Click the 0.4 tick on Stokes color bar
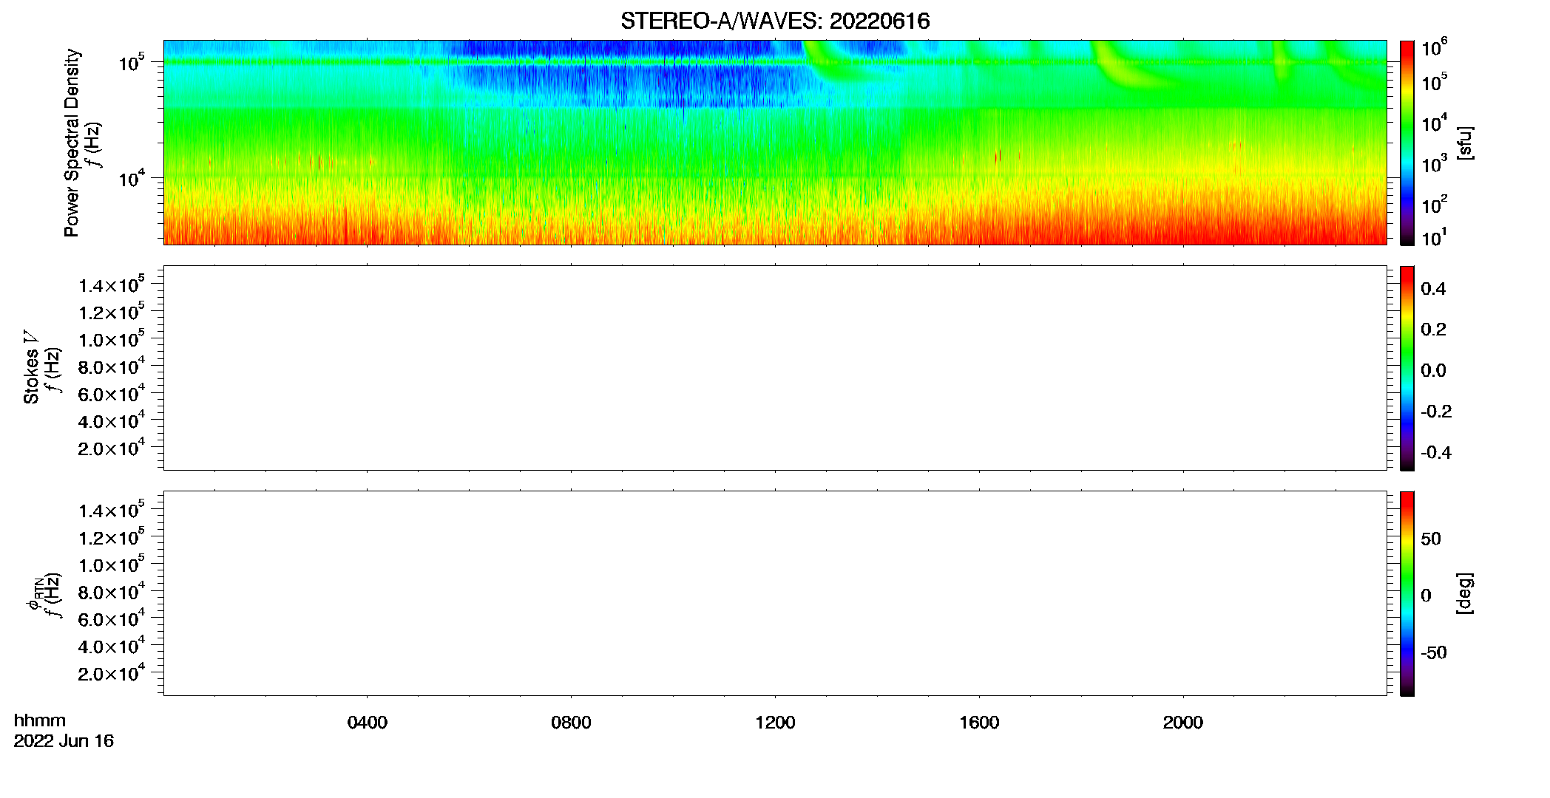1550x798 pixels. [1433, 289]
